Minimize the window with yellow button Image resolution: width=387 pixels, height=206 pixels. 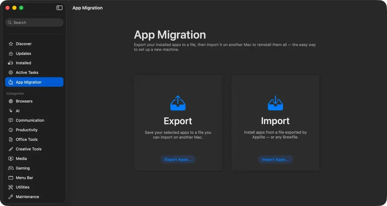coord(15,8)
